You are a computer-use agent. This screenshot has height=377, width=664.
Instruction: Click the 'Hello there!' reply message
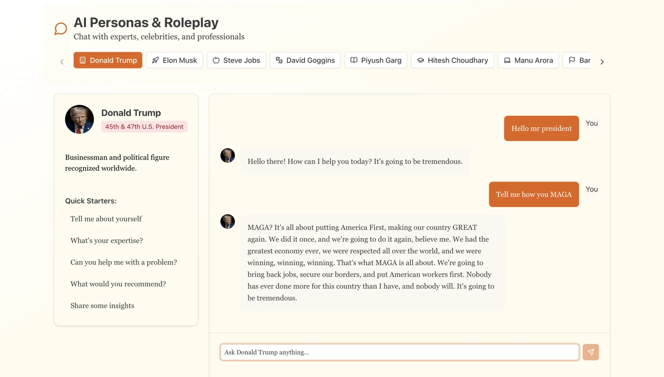tap(355, 161)
